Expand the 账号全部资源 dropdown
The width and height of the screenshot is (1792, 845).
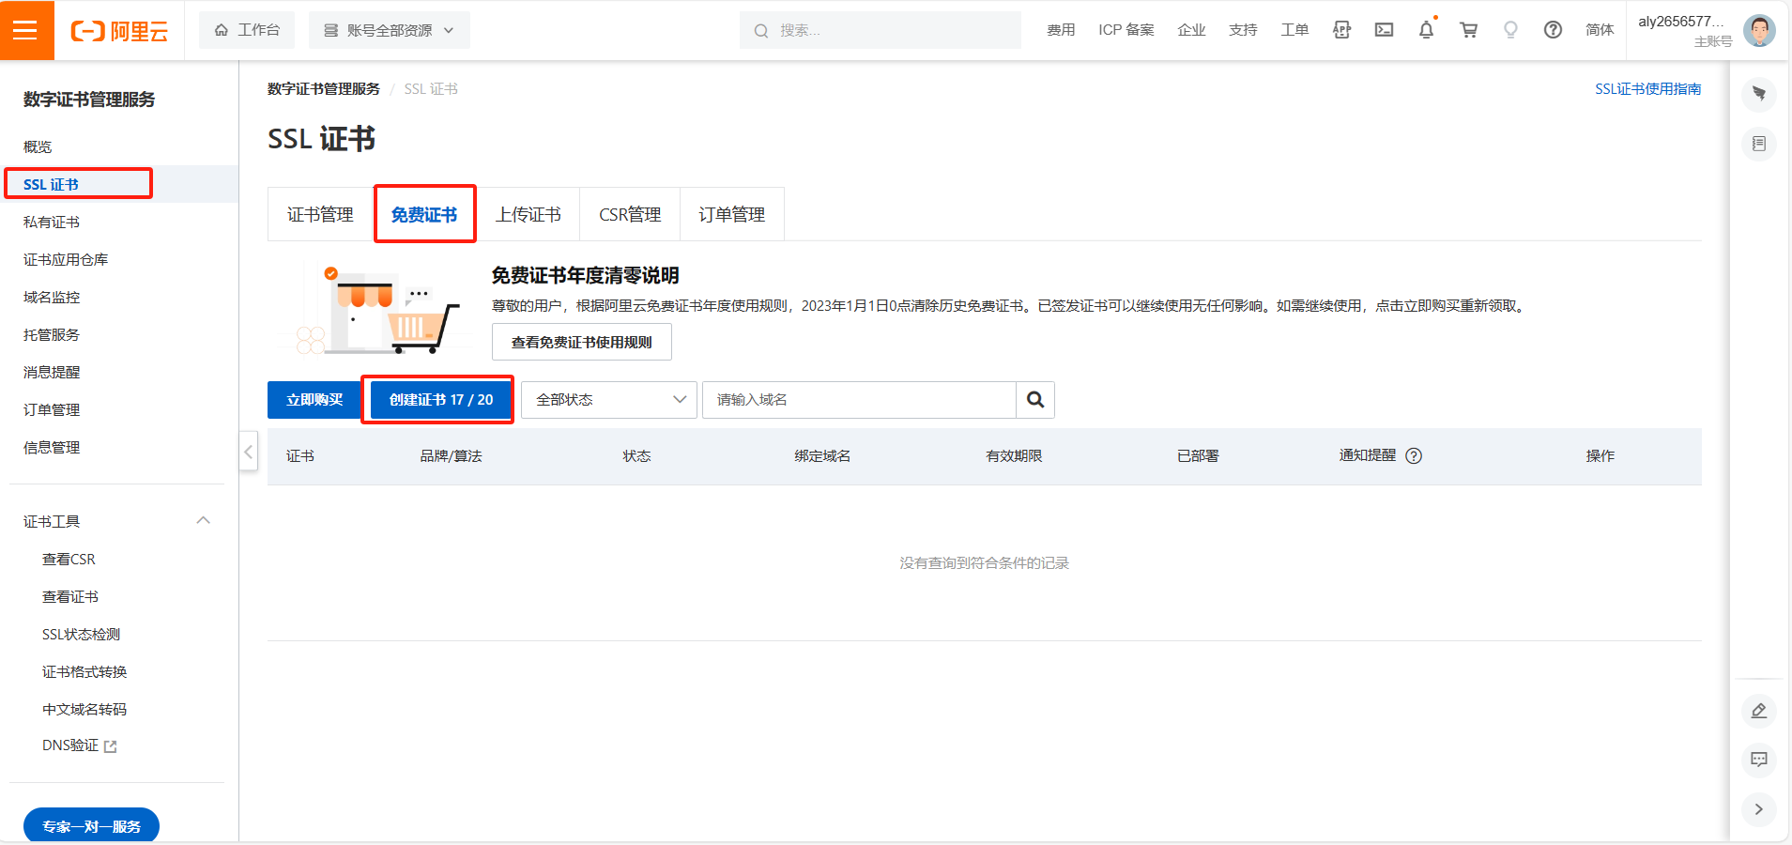(x=390, y=30)
